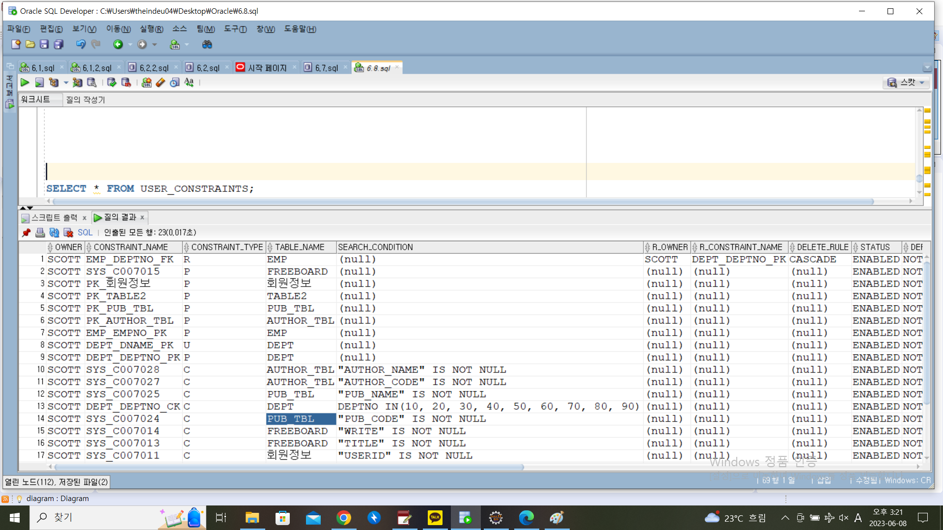Open the Explain Plan tool
Image resolution: width=943 pixels, height=530 pixels.
coord(54,82)
